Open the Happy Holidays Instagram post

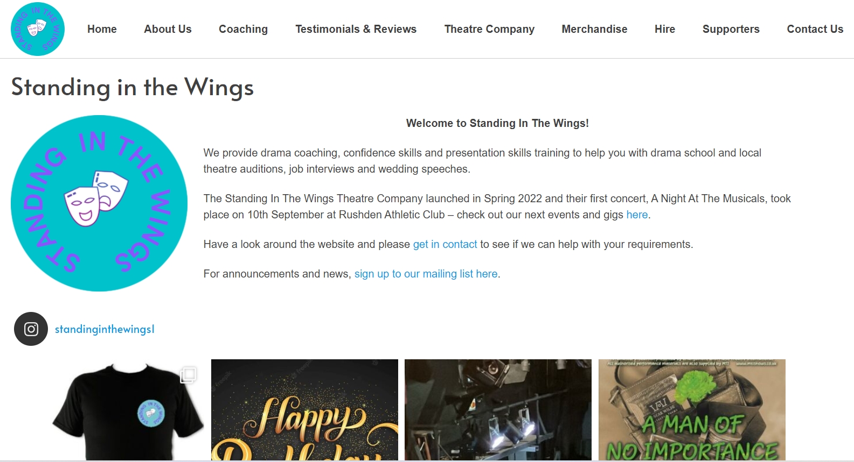pos(304,410)
